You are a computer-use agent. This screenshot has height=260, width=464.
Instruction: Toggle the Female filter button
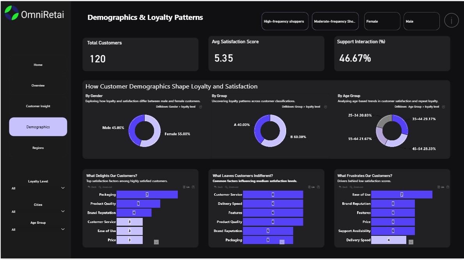pos(382,21)
